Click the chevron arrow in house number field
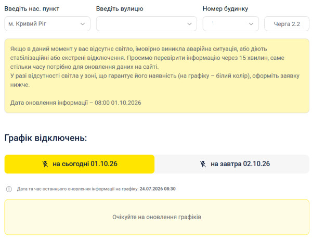The width and height of the screenshot is (312, 240). pyautogui.click(x=251, y=24)
